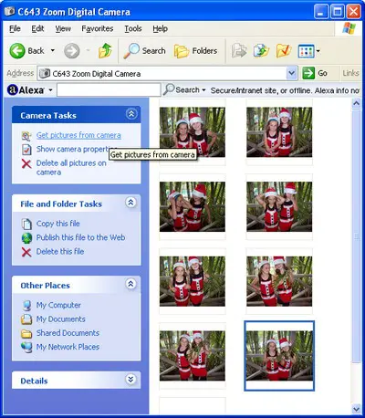Image resolution: width=365 pixels, height=418 pixels.
Task: Open the View menu
Action: [63, 28]
